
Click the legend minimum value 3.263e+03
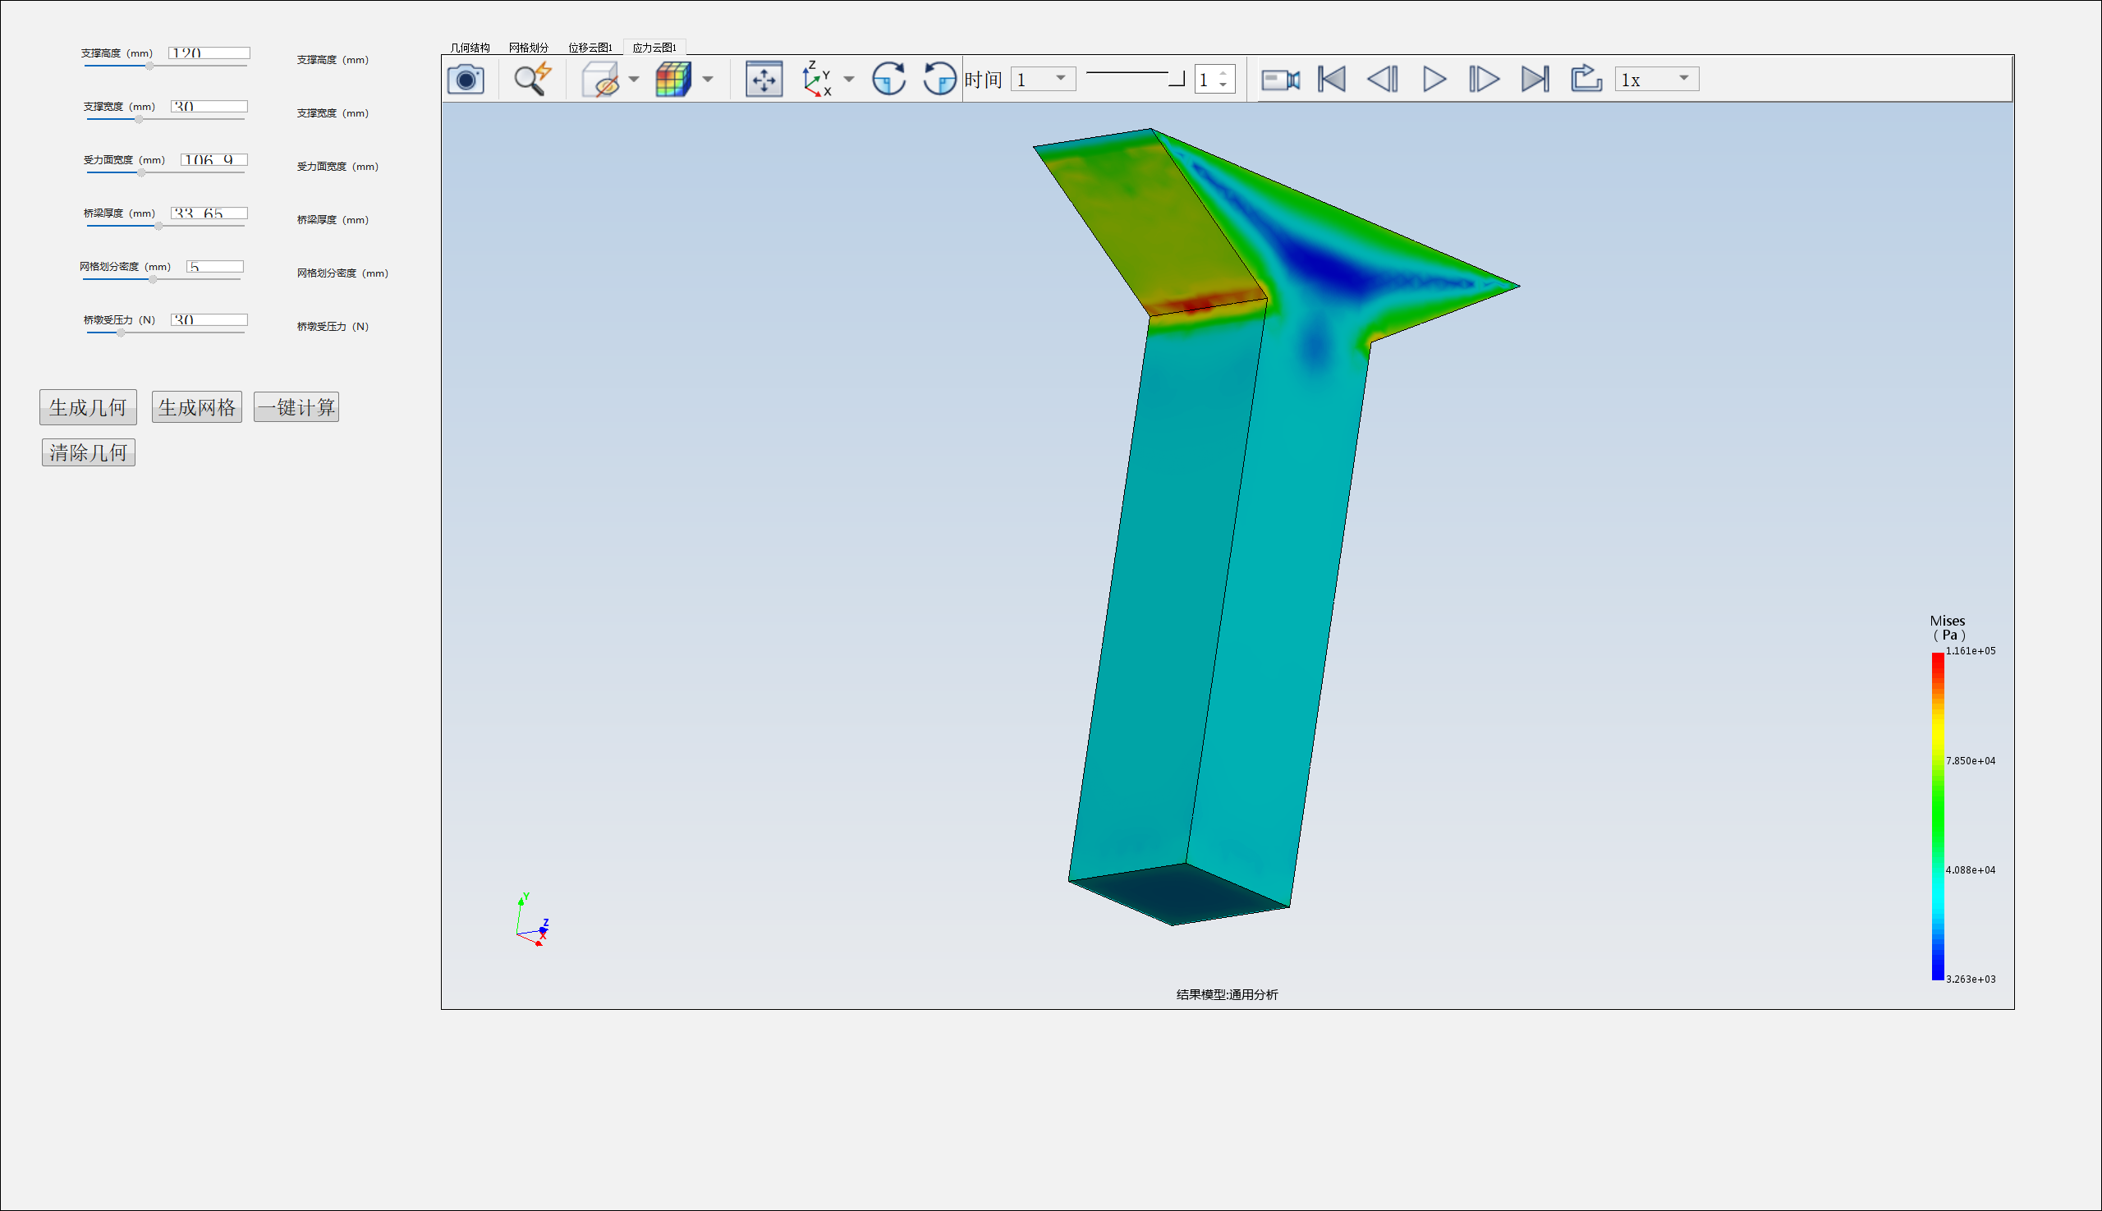[x=1970, y=979]
